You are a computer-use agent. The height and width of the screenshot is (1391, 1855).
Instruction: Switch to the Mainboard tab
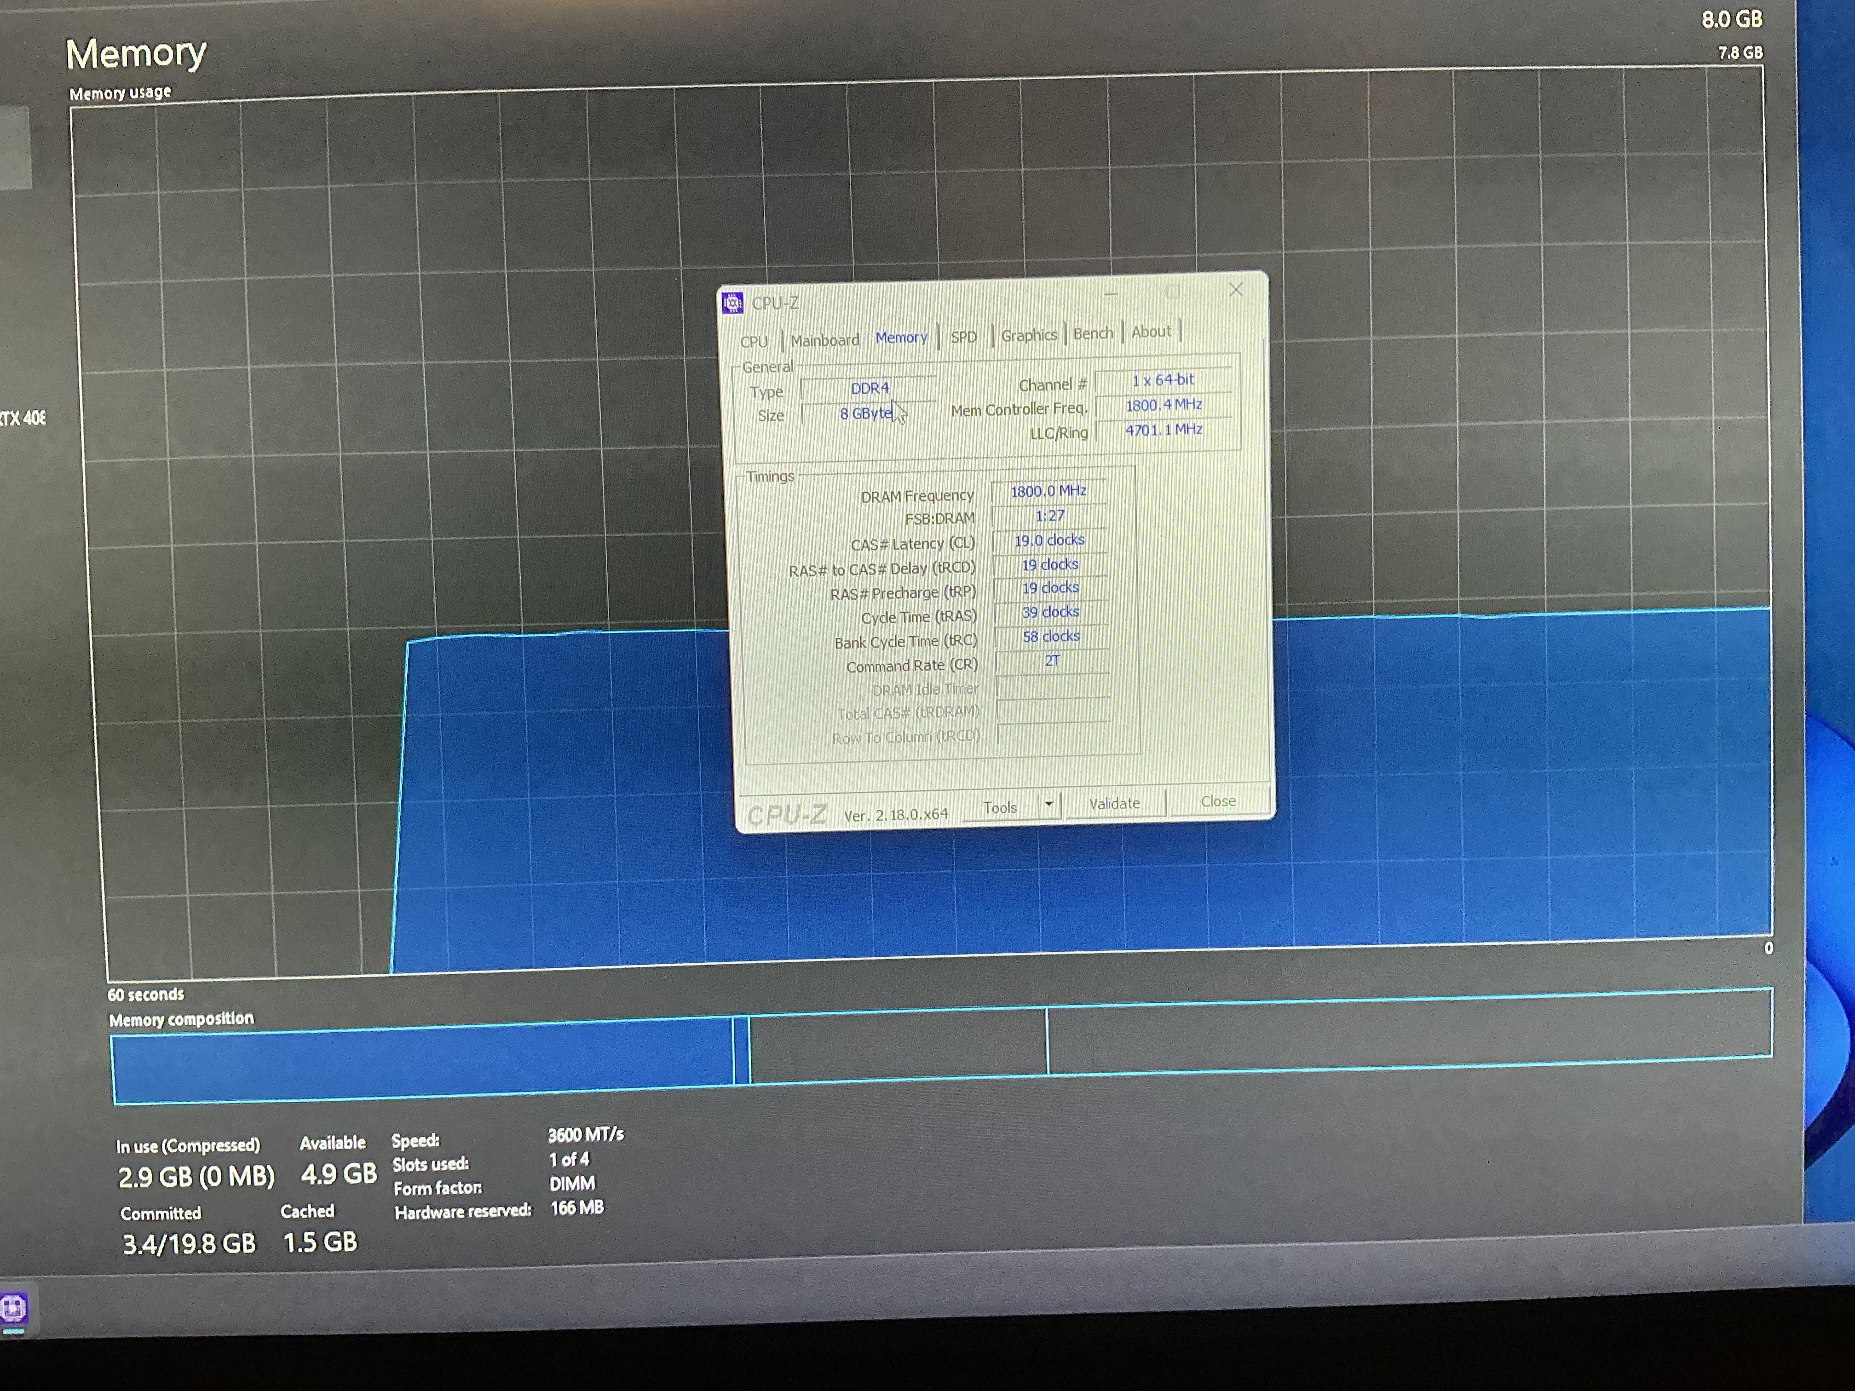tap(824, 339)
